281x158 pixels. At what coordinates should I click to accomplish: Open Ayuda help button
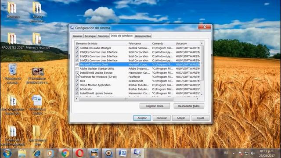[200, 118]
